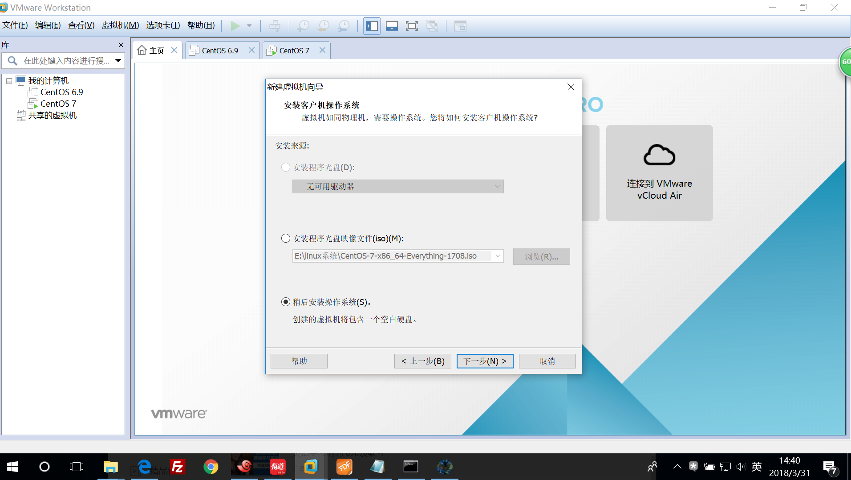The height and width of the screenshot is (480, 851).
Task: Click the 英 input method indicator
Action: [756, 467]
